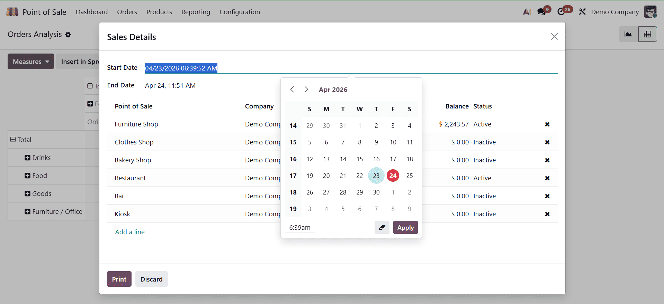Go to previous month in calendar

(292, 89)
